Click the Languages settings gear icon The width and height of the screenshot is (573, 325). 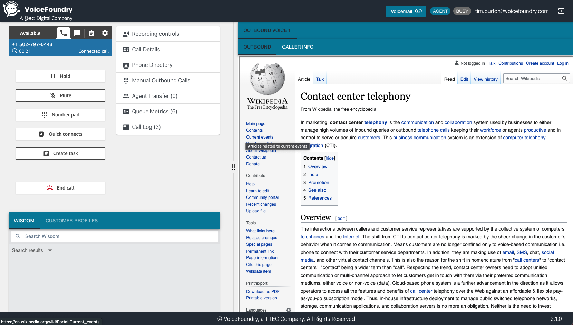[x=289, y=310]
